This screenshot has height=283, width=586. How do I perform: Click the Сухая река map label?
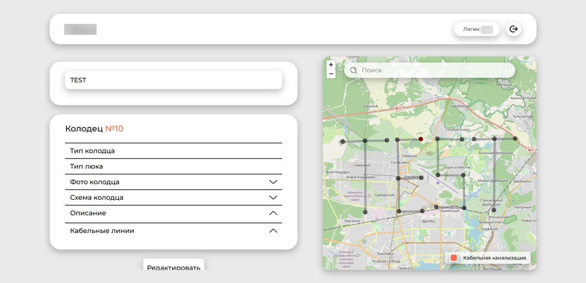(400, 163)
